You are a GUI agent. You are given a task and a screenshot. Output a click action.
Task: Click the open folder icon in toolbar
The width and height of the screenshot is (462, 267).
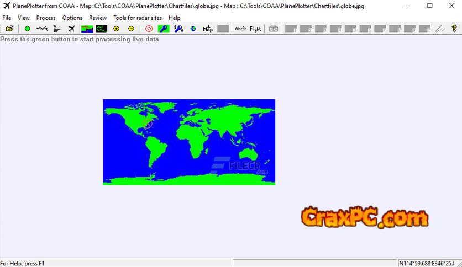[x=10, y=29]
